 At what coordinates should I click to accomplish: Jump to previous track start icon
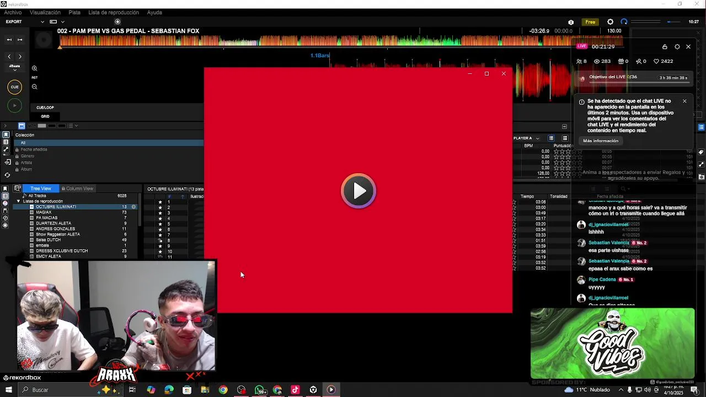pos(9,40)
